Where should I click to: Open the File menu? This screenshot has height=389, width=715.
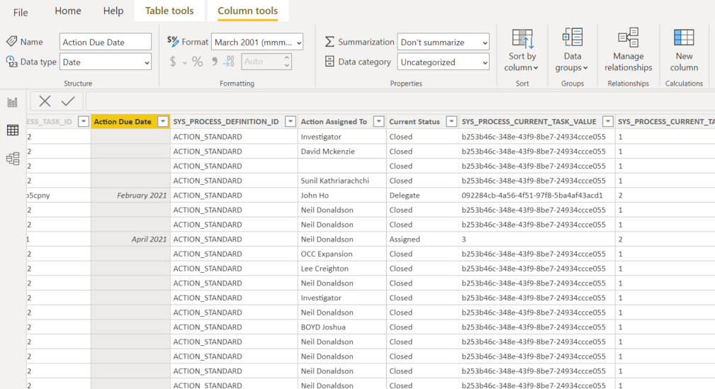21,12
